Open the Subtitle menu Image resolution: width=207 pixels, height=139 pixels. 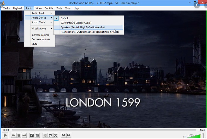tap(49, 8)
